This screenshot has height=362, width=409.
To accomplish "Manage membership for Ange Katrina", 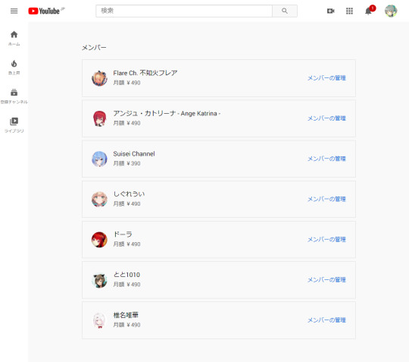I will (x=326, y=118).
